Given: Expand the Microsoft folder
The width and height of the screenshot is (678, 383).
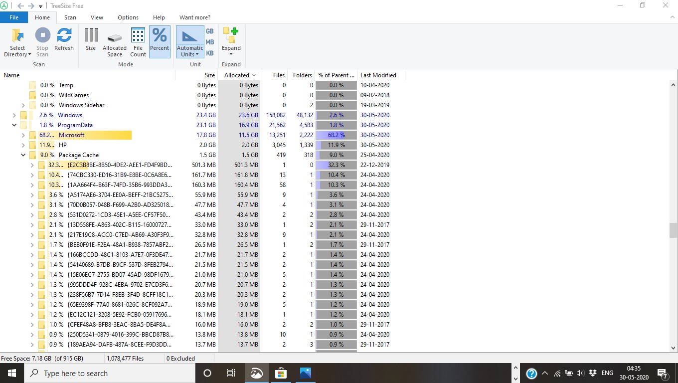Looking at the screenshot, I should click(23, 135).
